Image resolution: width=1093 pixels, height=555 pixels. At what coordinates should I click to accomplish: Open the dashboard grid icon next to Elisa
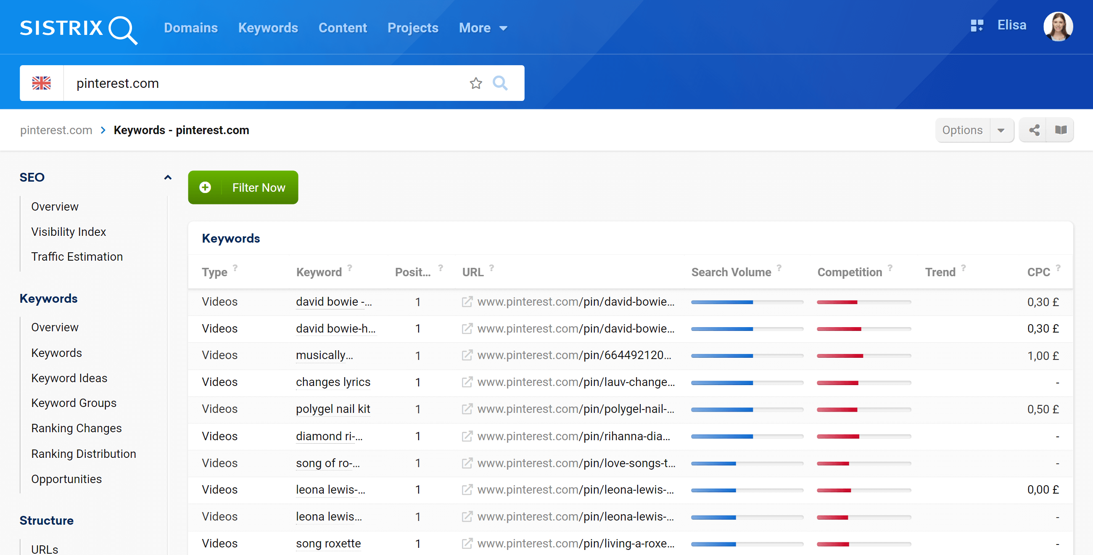coord(977,26)
